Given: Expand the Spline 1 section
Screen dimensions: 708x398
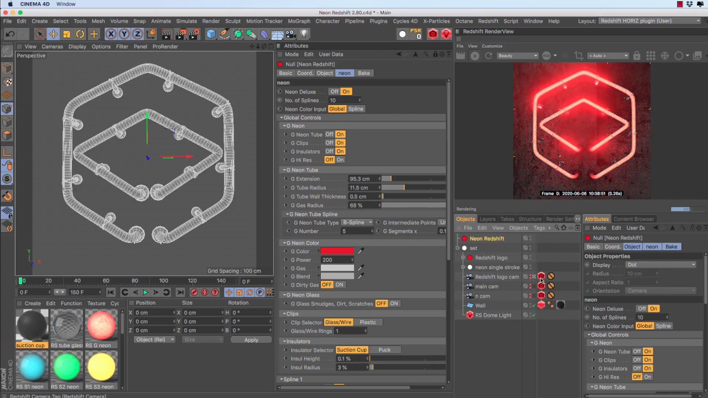Looking at the screenshot, I should pyautogui.click(x=280, y=380).
